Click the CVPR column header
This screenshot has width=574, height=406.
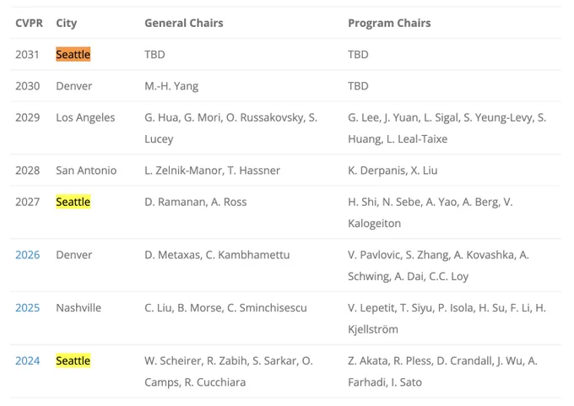click(29, 23)
